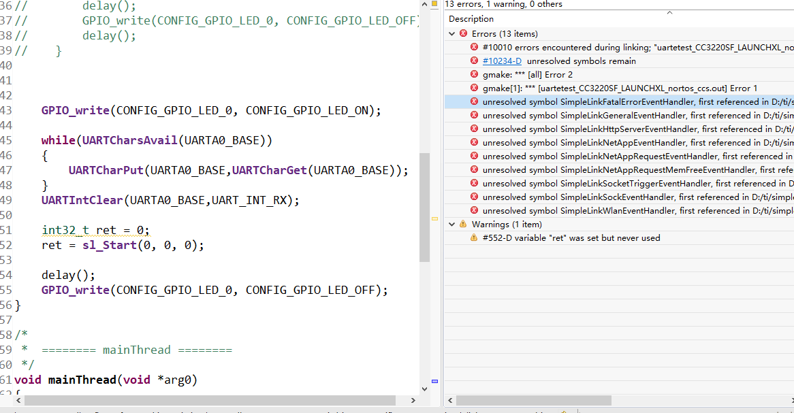Click editor horizontal scrollbar right arrow
The height and width of the screenshot is (413, 794).
413,400
